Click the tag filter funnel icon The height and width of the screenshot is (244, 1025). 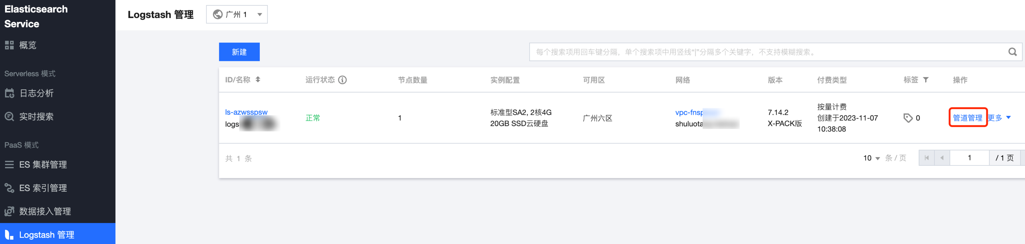tap(926, 80)
